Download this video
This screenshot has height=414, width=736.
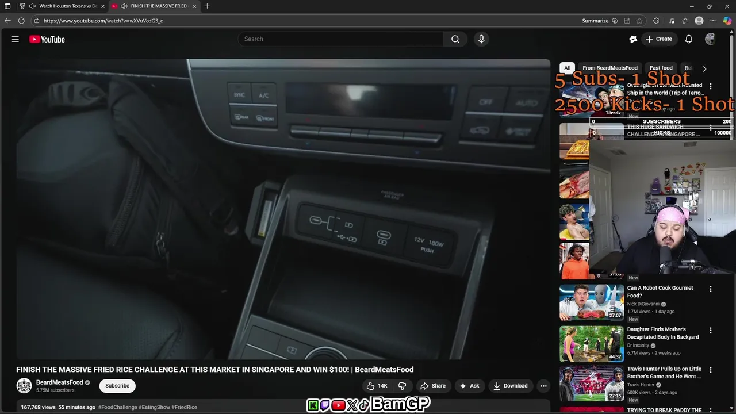click(x=510, y=386)
